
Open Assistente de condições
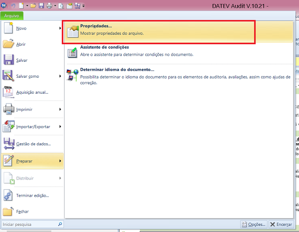(x=179, y=53)
